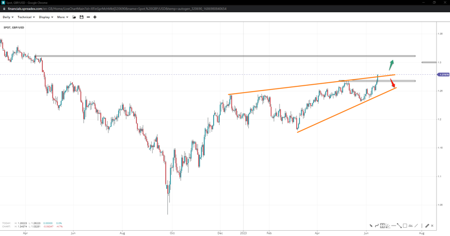This screenshot has height=236, width=450.
Task: Expand the Technical indicators menu
Action: (26, 17)
